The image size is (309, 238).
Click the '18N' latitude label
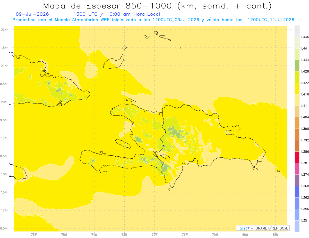pos(4,174)
